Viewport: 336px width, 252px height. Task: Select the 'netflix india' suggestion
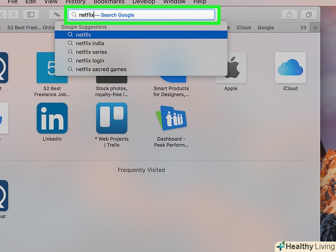pyautogui.click(x=141, y=43)
